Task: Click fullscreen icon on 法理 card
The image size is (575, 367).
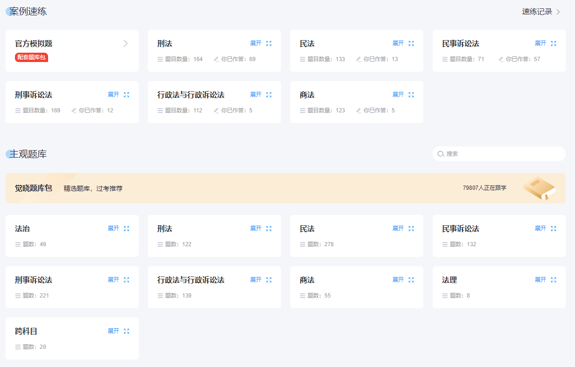Action: point(554,280)
